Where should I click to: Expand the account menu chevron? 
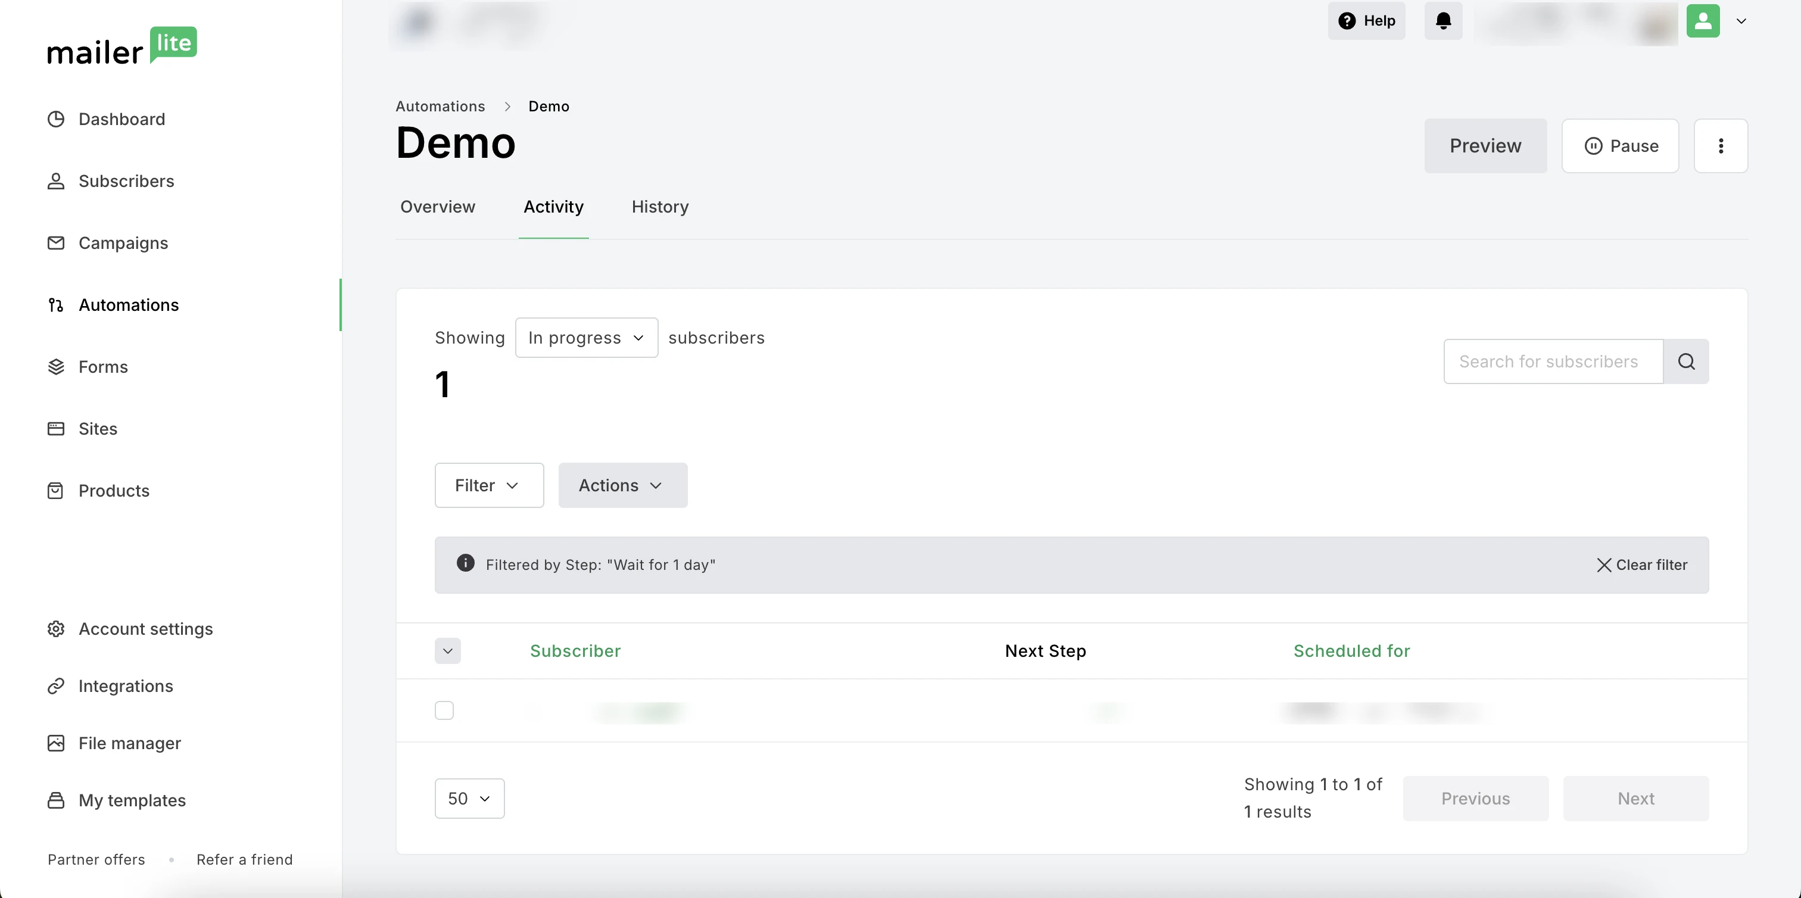click(1741, 21)
